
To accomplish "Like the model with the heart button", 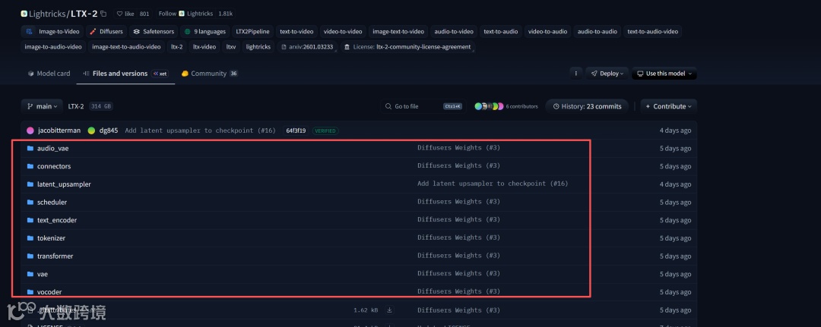I will [x=125, y=14].
